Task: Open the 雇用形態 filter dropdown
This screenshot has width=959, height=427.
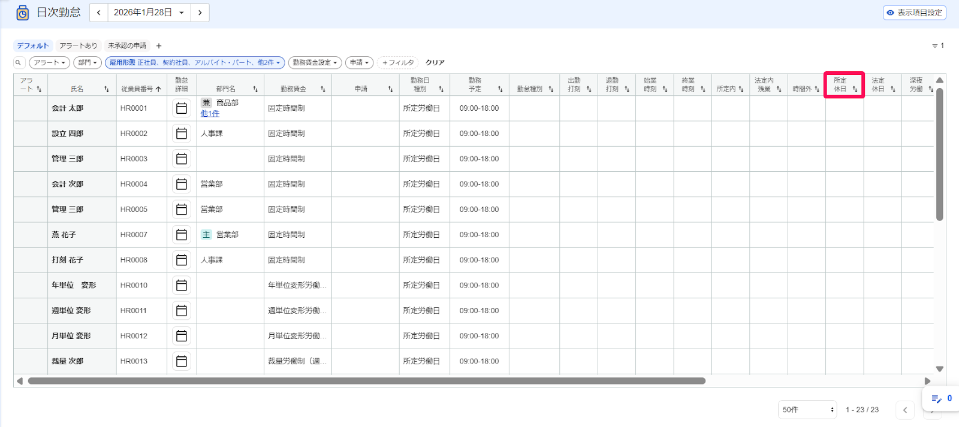Action: pyautogui.click(x=195, y=62)
